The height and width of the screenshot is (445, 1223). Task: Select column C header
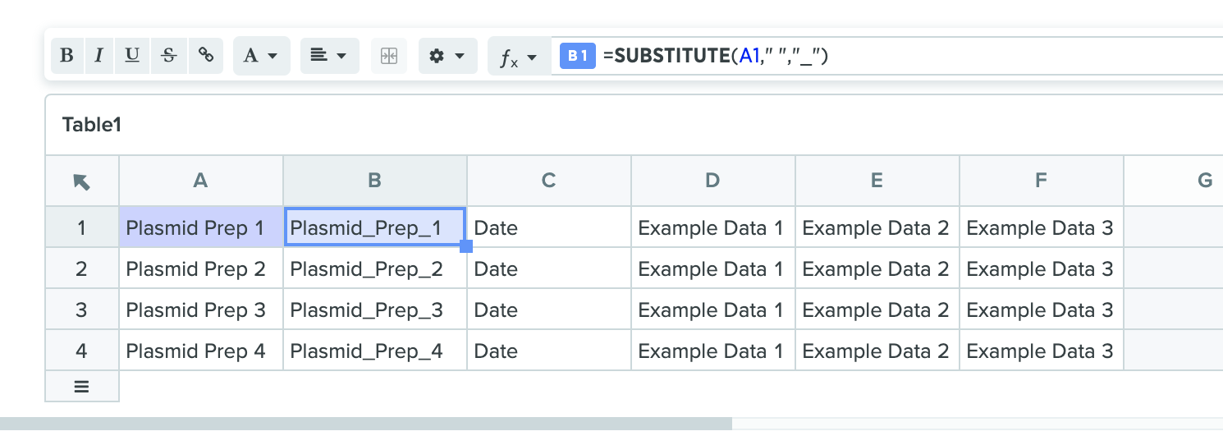pos(549,181)
